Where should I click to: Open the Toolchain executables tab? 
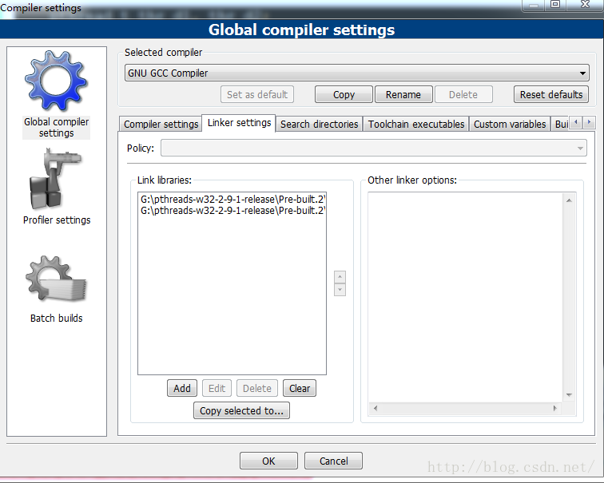tap(416, 124)
